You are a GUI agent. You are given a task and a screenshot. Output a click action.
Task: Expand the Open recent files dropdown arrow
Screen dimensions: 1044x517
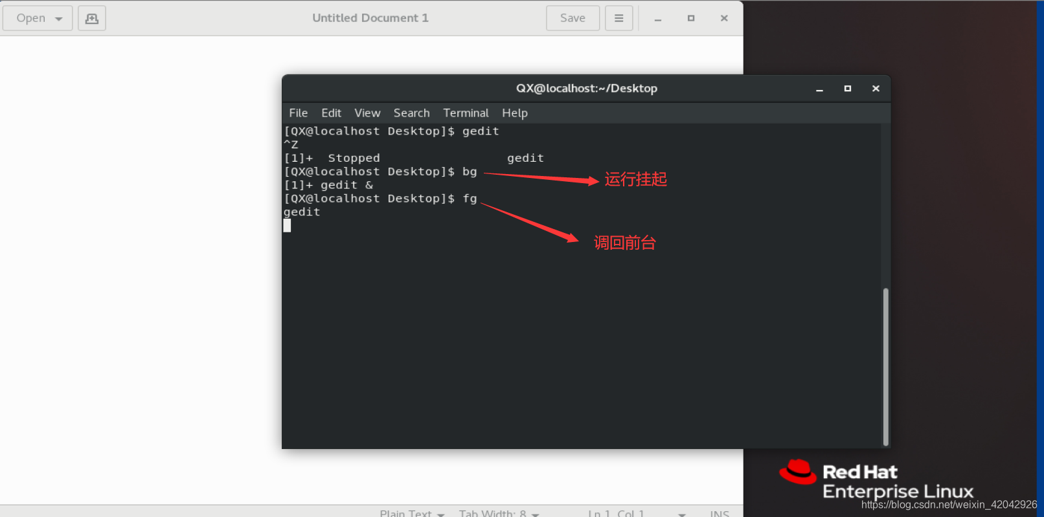pos(59,19)
